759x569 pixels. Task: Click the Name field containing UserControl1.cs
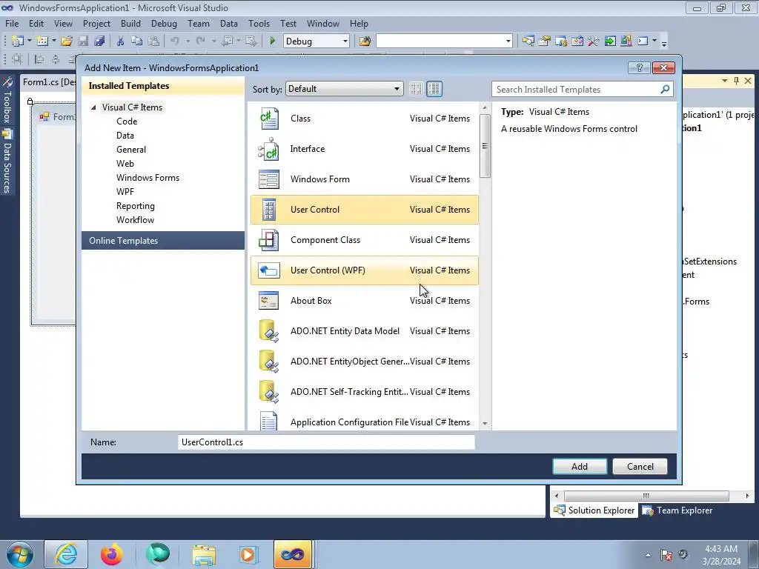326,442
